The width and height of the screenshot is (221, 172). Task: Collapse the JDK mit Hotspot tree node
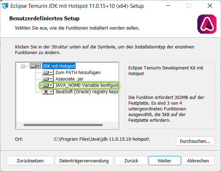[23, 66]
